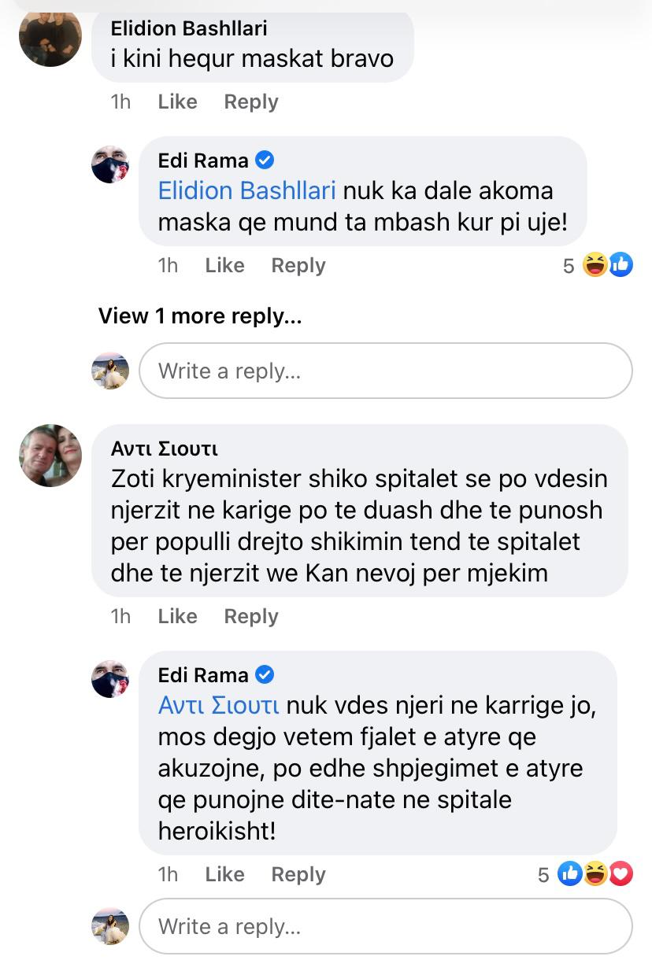
Task: Reply to Elidion Bashllari's comment
Action: 251,102
